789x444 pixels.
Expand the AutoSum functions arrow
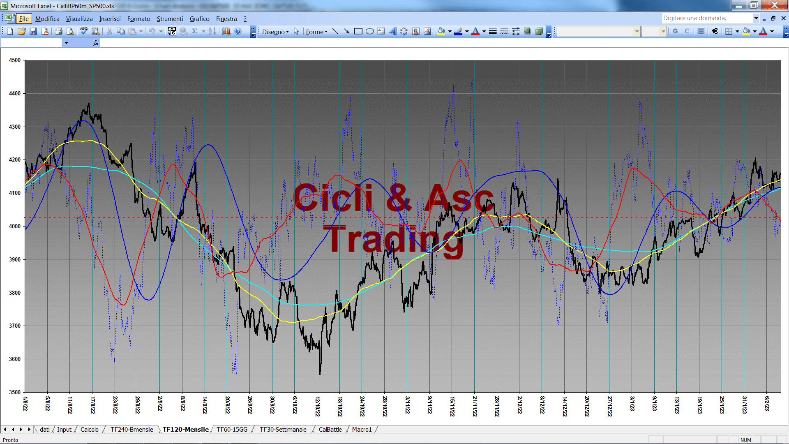[203, 31]
